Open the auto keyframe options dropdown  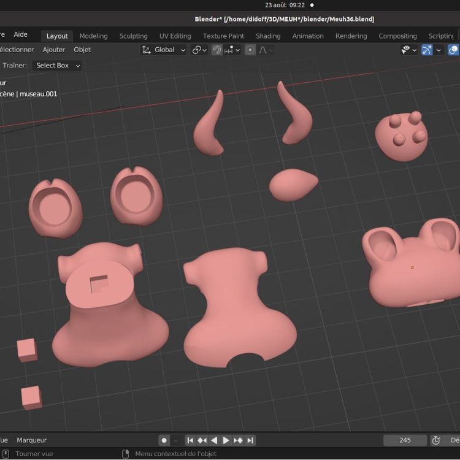point(176,440)
